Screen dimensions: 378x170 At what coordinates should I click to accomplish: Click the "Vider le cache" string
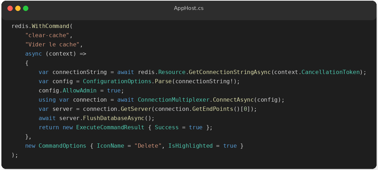[x=52, y=44]
